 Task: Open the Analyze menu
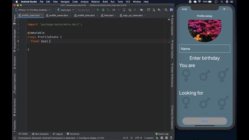pyautogui.click(x=84, y=2)
